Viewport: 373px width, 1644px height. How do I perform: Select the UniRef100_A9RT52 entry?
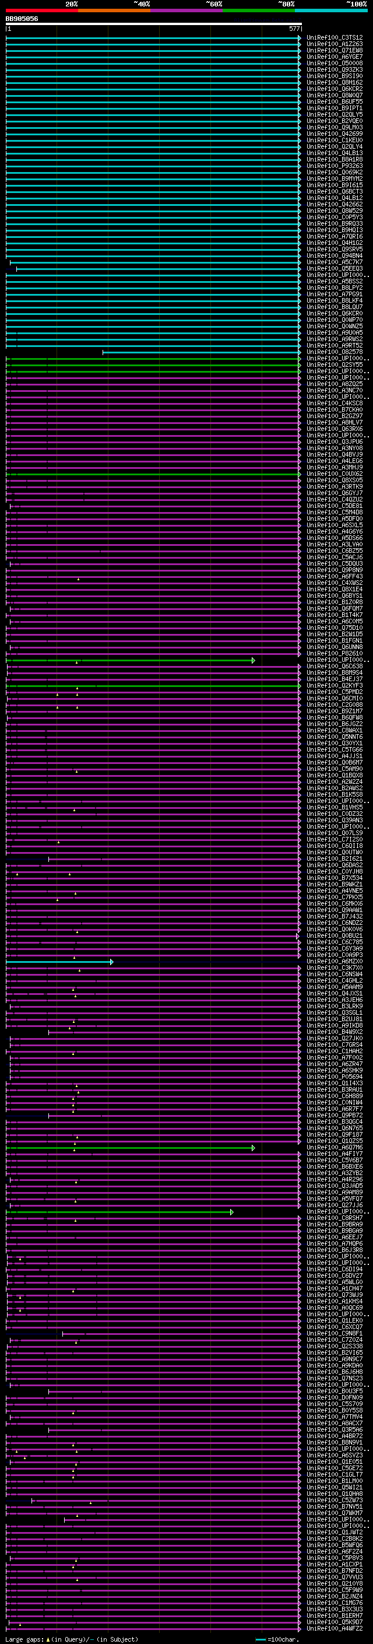[x=335, y=345]
